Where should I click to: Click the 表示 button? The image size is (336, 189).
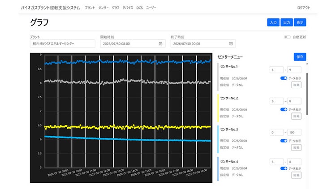[x=300, y=22]
